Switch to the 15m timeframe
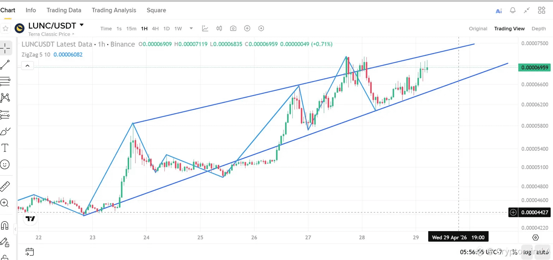The image size is (553, 260). point(131,29)
